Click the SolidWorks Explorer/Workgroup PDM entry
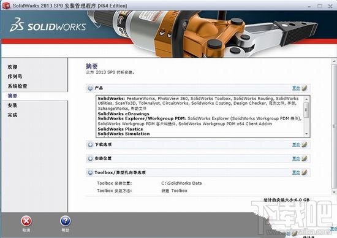337x238 pixels. click(142, 118)
